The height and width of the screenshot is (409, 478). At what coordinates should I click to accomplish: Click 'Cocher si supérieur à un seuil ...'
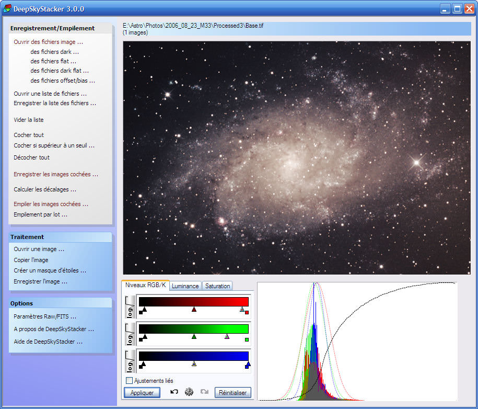54,145
